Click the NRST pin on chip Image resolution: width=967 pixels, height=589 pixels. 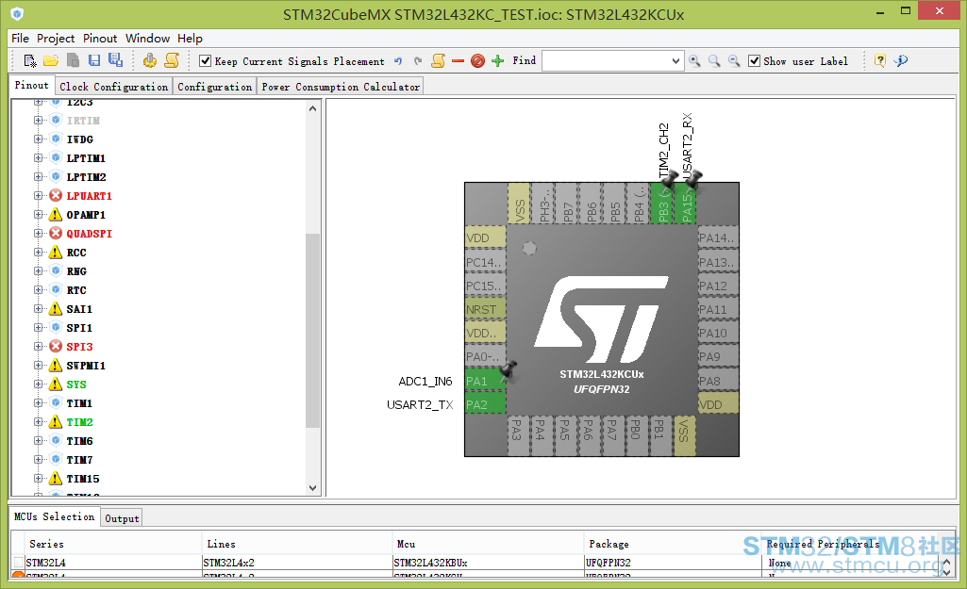tap(485, 309)
